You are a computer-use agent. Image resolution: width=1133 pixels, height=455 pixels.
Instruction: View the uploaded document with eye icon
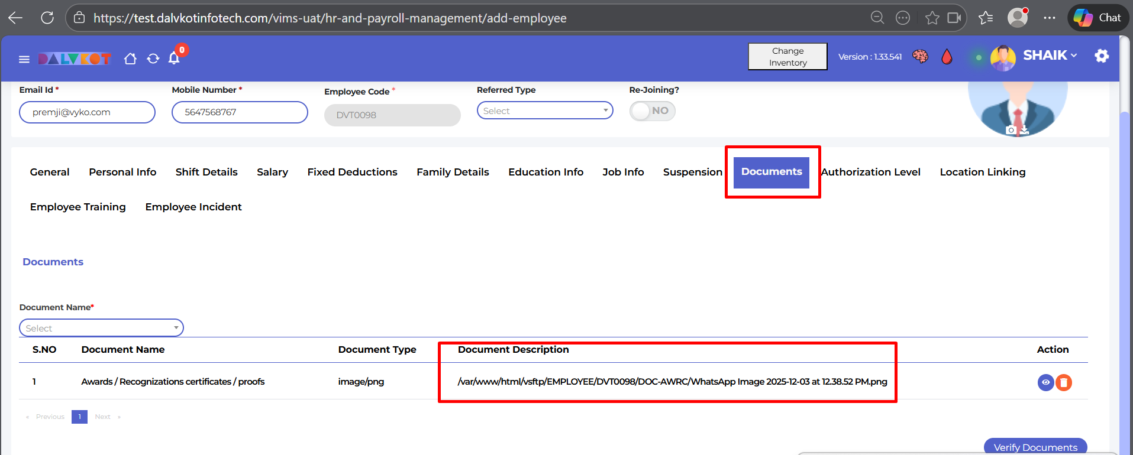coord(1045,383)
